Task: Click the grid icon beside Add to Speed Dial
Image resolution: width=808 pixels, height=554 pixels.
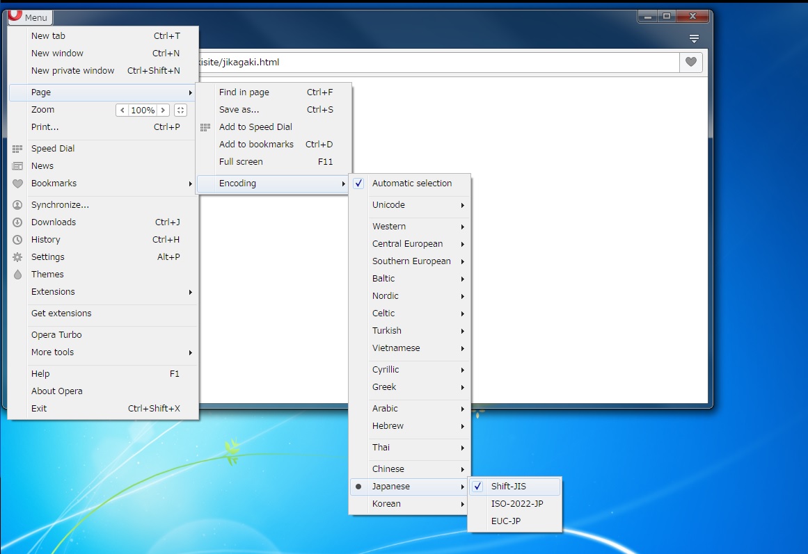Action: tap(205, 127)
